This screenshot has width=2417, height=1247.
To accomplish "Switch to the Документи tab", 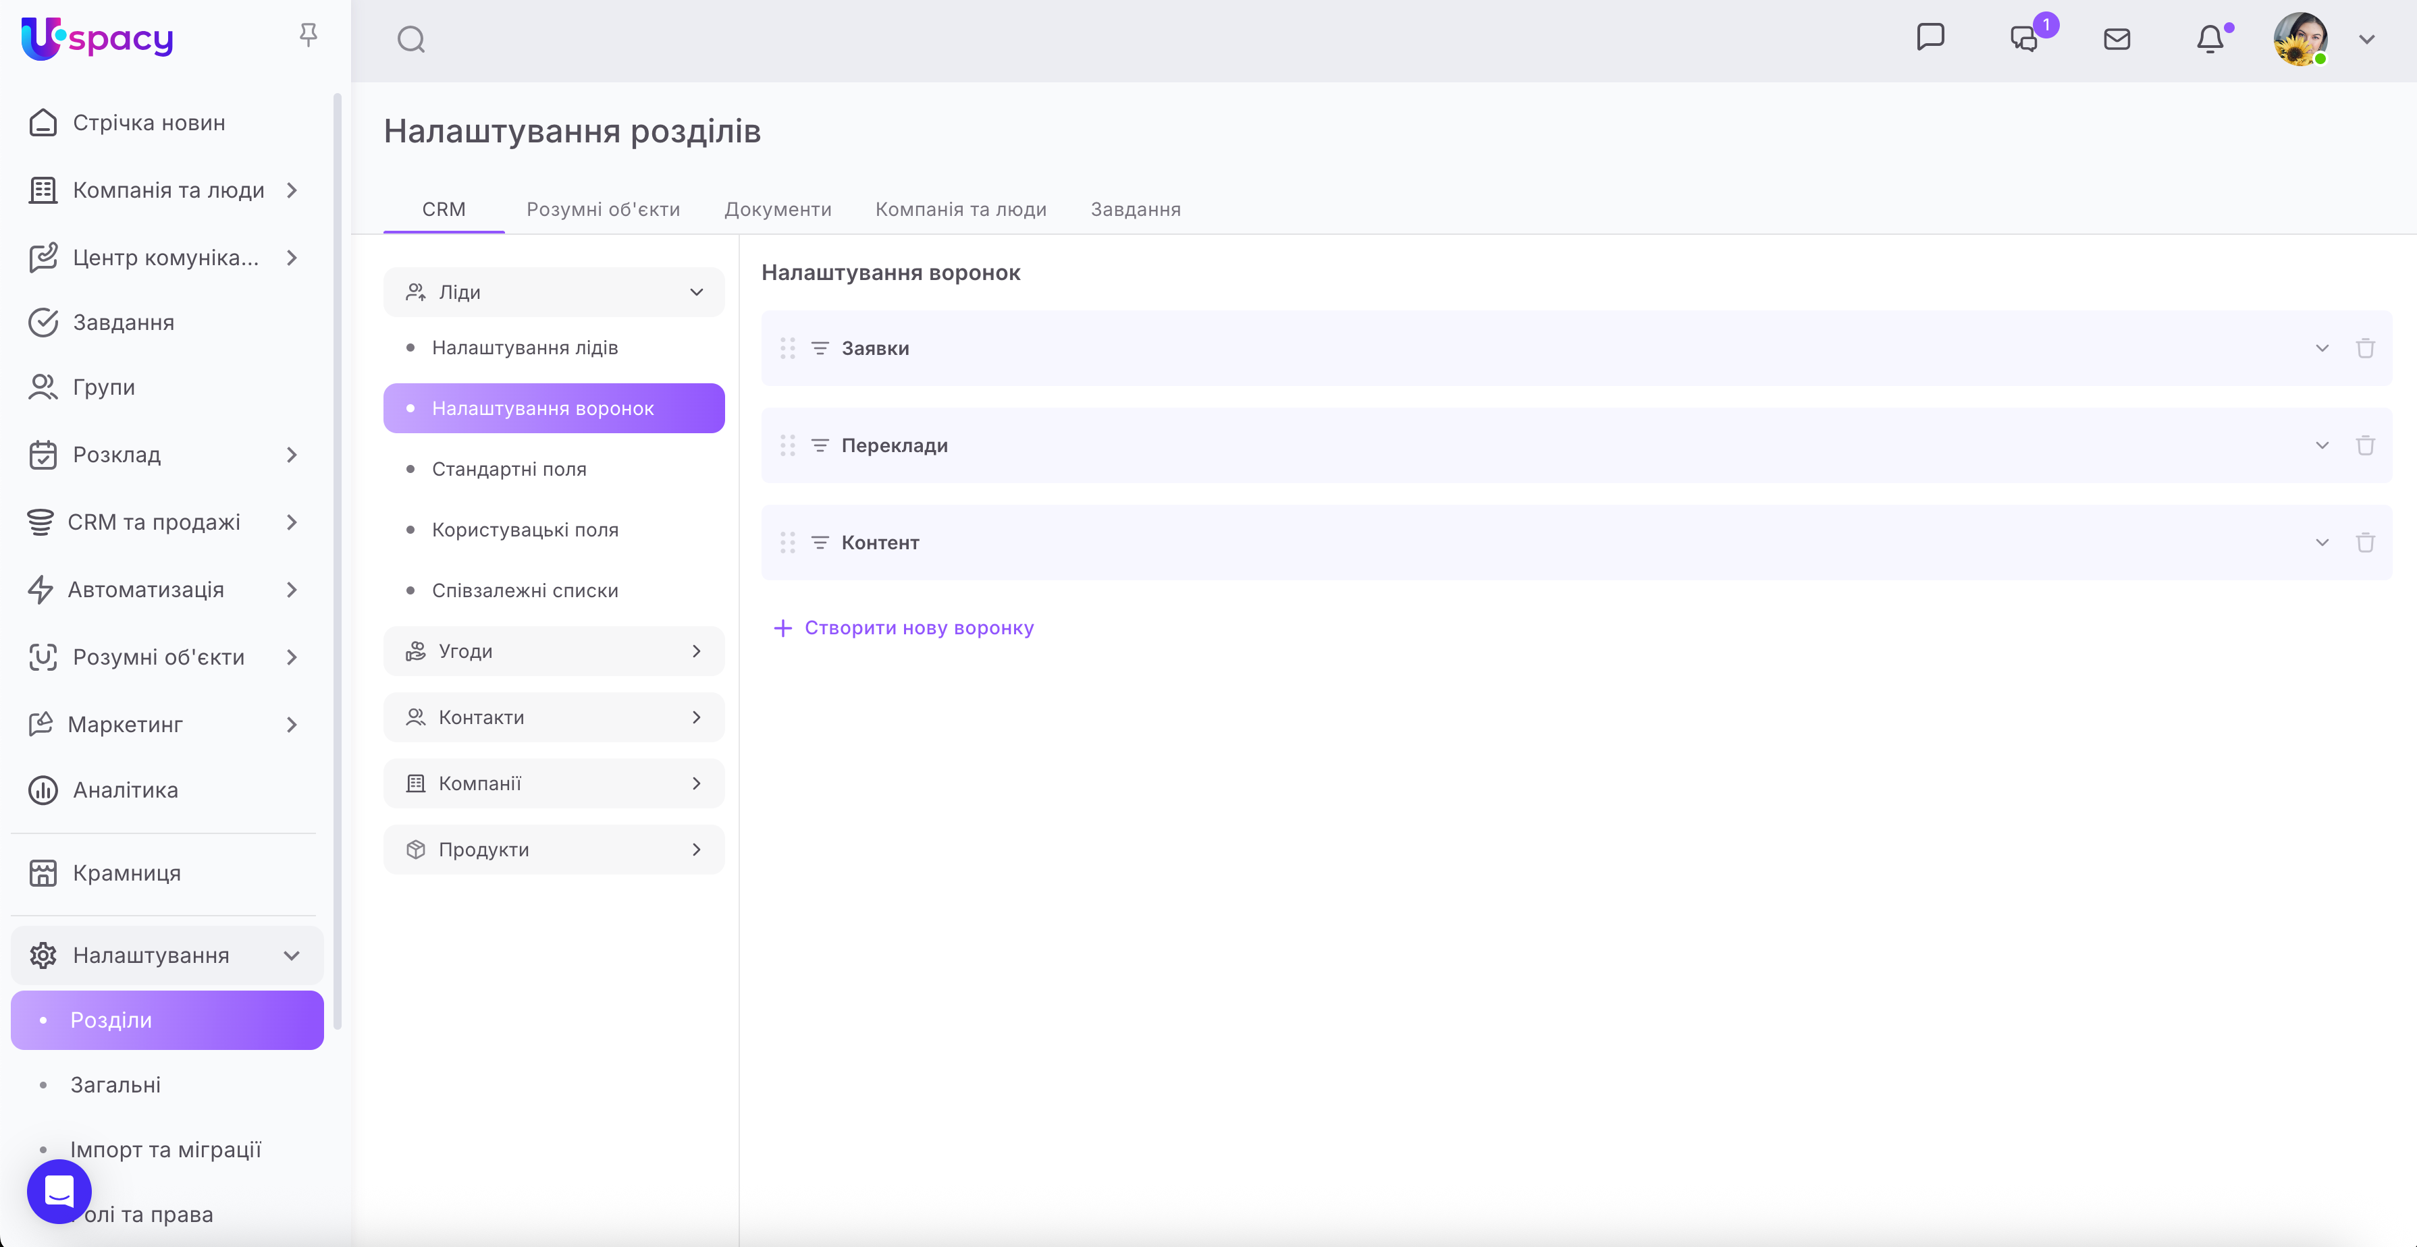I will [777, 209].
